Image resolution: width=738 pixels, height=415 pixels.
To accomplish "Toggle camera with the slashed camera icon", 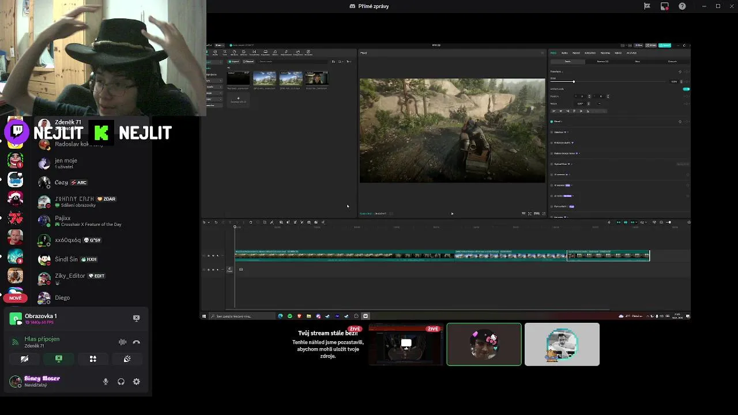I will point(24,359).
